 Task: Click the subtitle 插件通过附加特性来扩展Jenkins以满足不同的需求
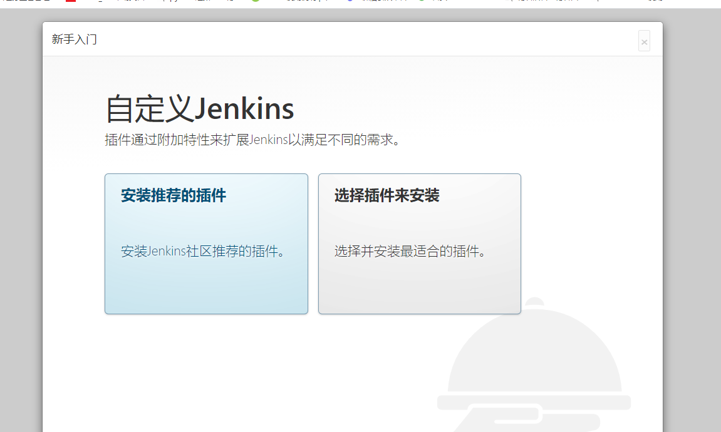[x=252, y=140]
